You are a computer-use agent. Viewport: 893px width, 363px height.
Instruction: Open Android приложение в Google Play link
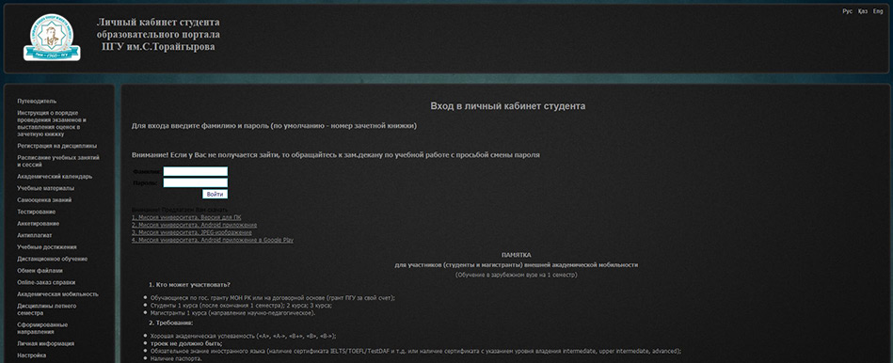point(213,240)
